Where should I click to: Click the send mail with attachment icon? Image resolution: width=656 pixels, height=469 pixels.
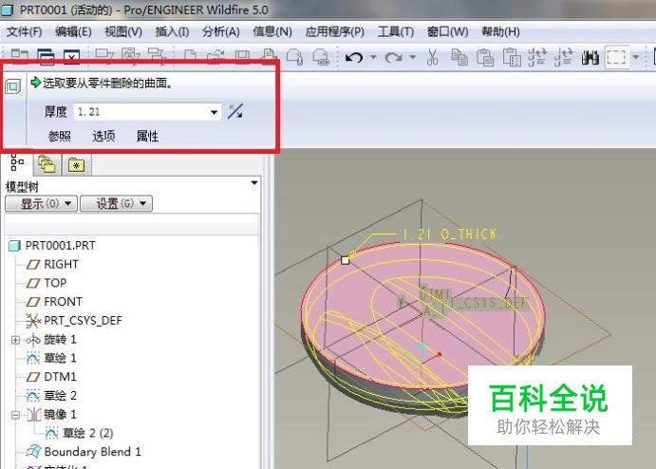coord(294,57)
